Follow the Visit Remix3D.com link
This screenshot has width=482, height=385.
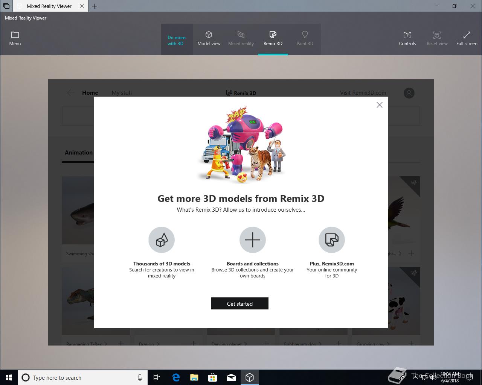pos(363,92)
